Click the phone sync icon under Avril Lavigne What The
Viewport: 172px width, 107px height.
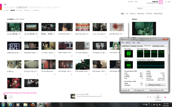pos(106,74)
